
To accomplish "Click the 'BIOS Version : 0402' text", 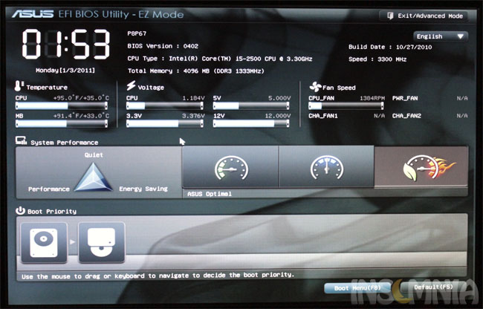I will (x=163, y=46).
